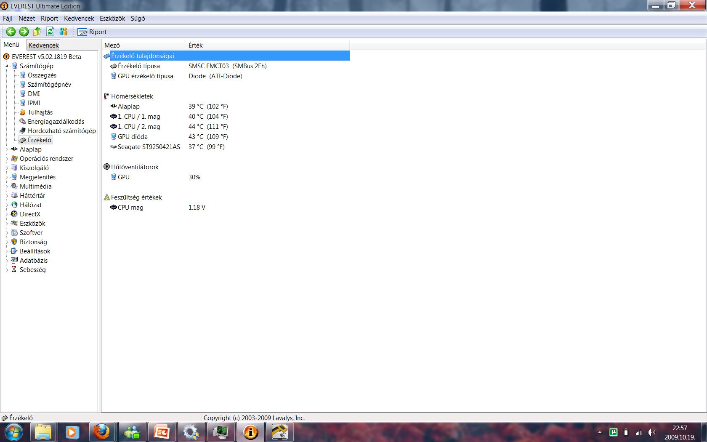Select the GPU dióda row
The image size is (707, 442).
(x=226, y=137)
